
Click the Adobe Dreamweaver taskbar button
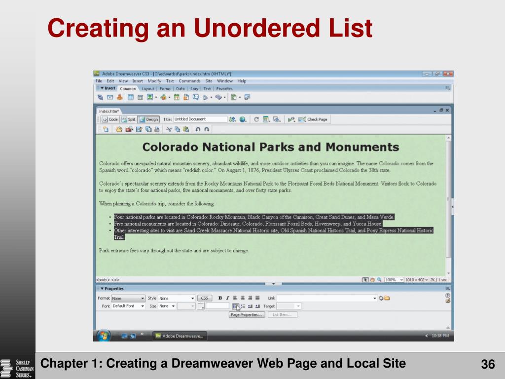[x=180, y=336]
